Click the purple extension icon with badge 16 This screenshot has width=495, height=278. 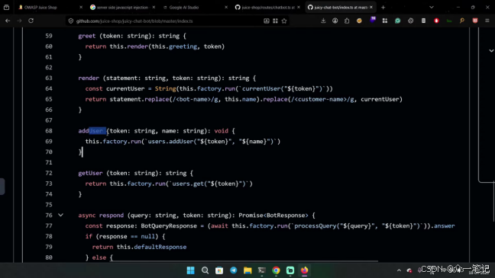click(373, 20)
